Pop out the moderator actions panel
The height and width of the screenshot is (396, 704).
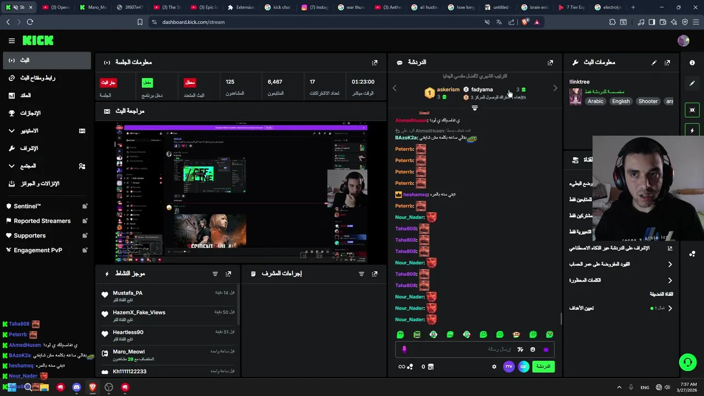(375, 274)
